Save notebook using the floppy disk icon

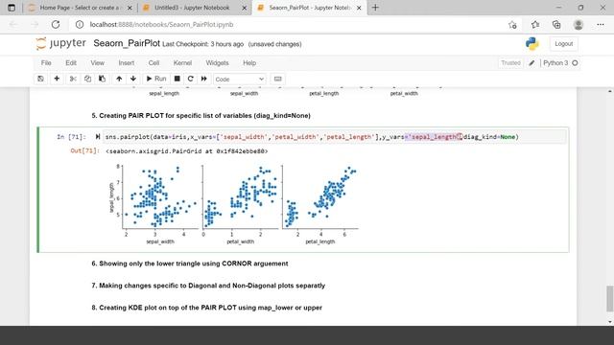tap(40, 79)
